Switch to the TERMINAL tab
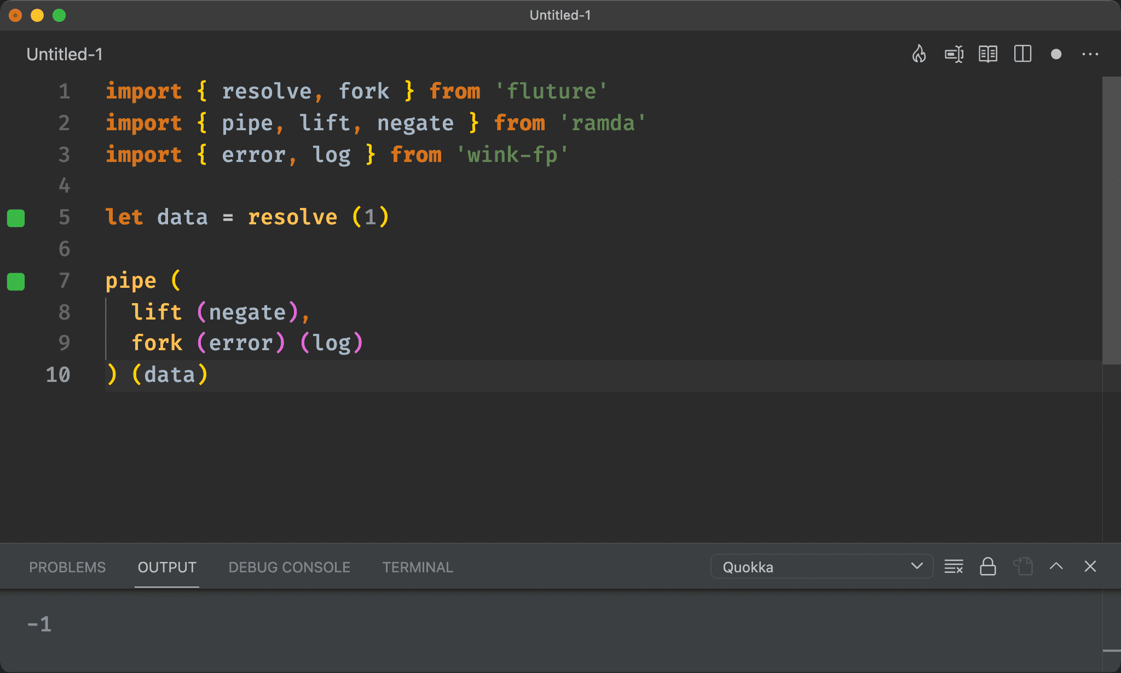Image resolution: width=1121 pixels, height=673 pixels. click(x=418, y=567)
